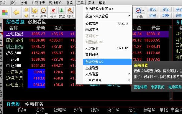Screen dimensions: 182x114
Task: Open the 扩展行情 menu
Action: pyautogui.click(x=38, y=2)
